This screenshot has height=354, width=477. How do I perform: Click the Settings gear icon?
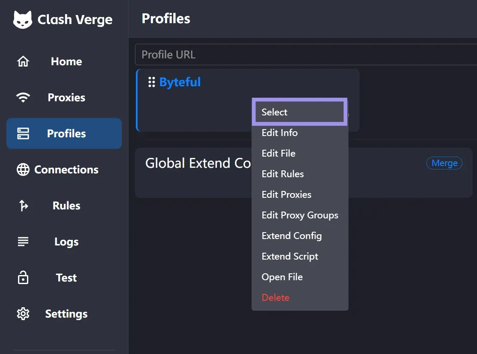23,314
